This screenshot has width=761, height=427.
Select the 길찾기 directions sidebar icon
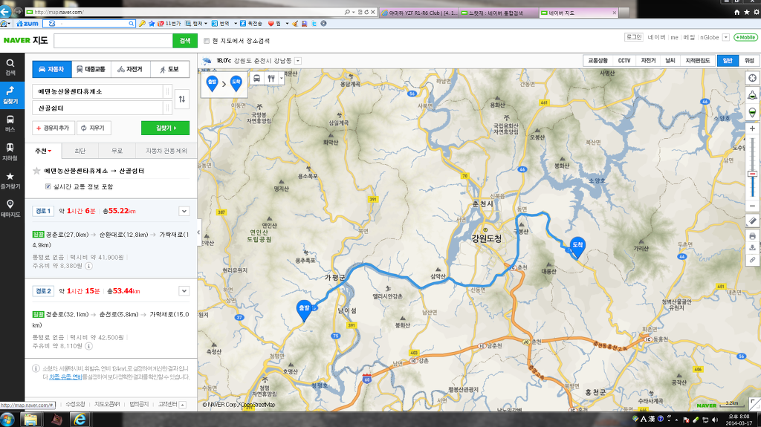click(10, 94)
